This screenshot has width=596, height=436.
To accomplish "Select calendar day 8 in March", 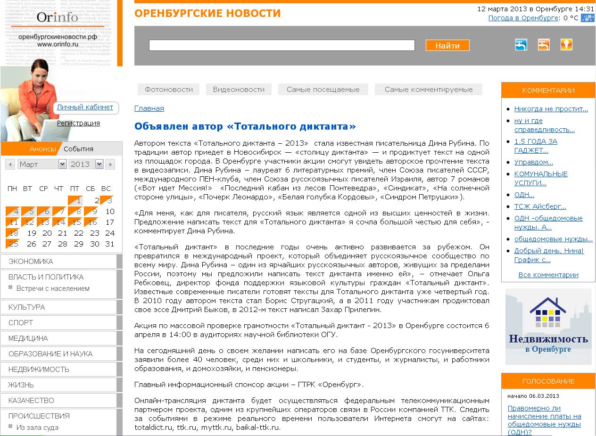I will pyautogui.click(x=75, y=212).
